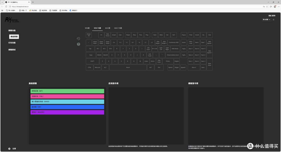The height and width of the screenshot is (152, 281).
Task: Open the 百度一下 bookmark
Action: 23,11
